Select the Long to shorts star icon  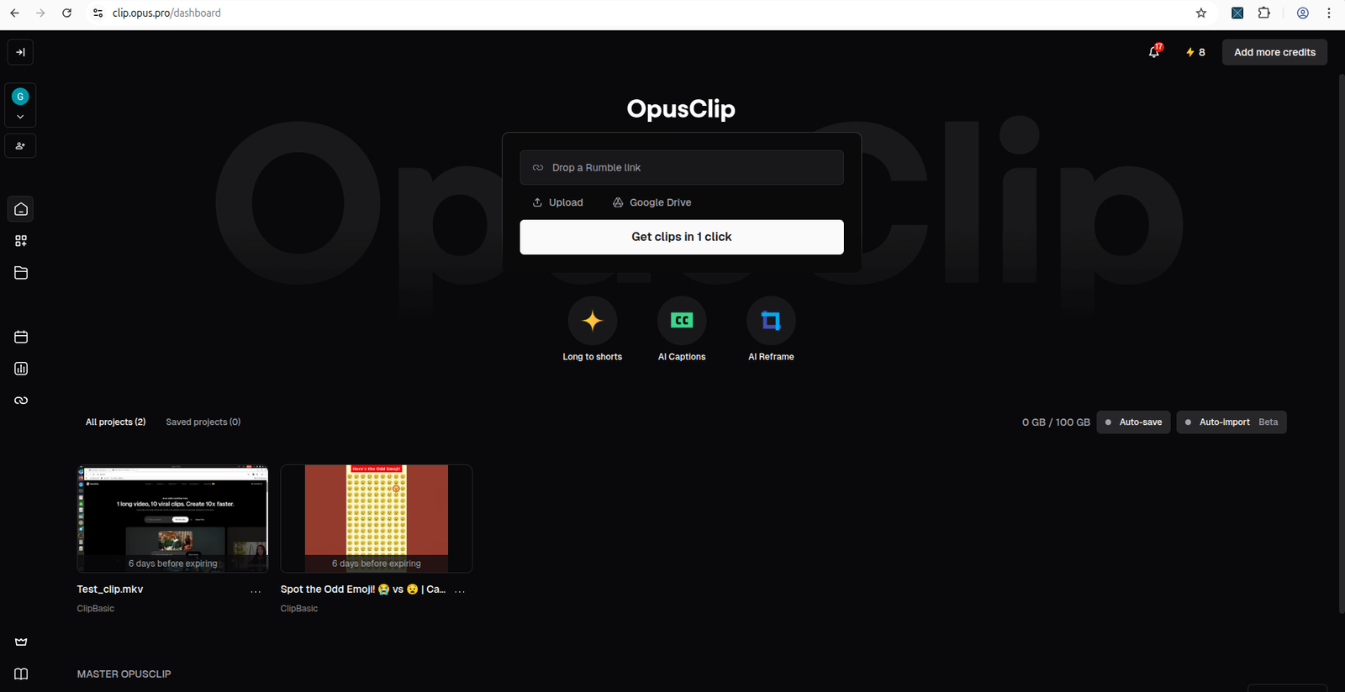click(593, 321)
